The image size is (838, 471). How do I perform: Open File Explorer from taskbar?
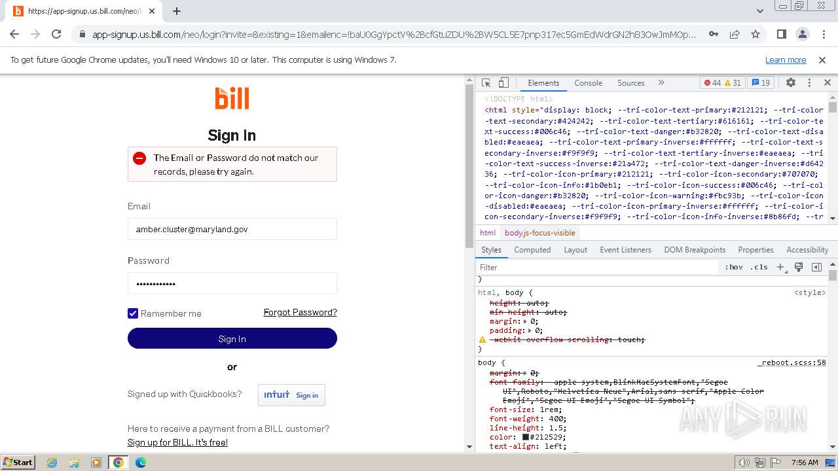click(74, 462)
